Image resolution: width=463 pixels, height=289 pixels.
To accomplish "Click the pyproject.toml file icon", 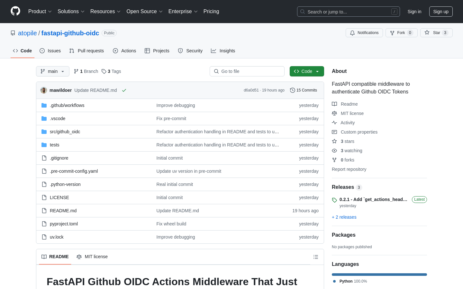I will 44,224.
